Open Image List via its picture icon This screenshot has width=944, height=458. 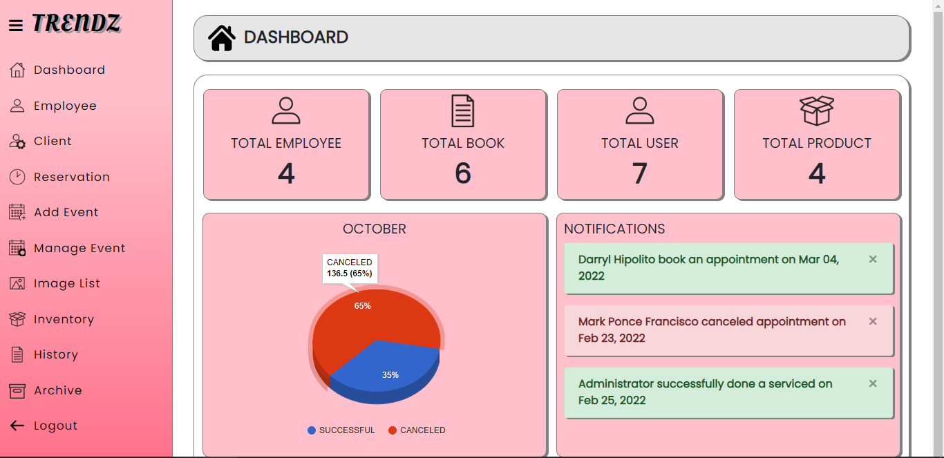pyautogui.click(x=17, y=283)
